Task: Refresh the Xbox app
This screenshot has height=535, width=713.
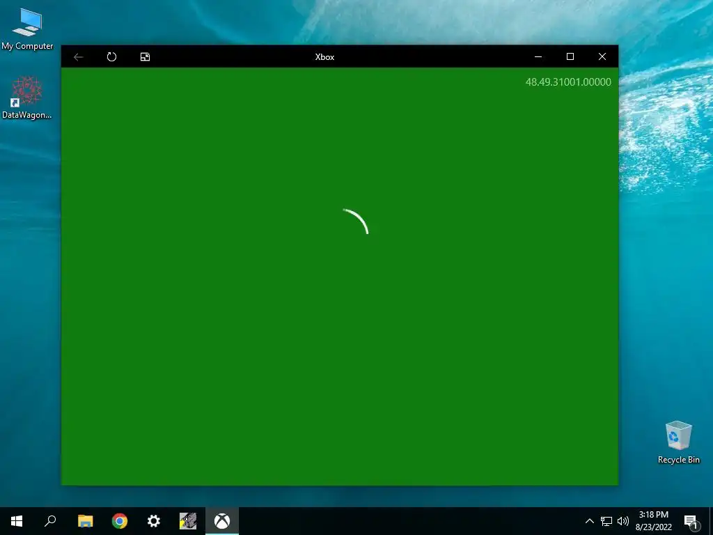Action: click(111, 57)
